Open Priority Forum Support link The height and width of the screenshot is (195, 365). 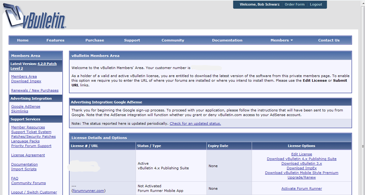(x=31, y=146)
